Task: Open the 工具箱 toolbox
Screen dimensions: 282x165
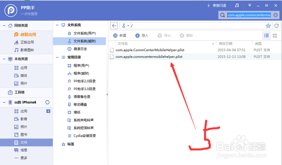Action: 16,92
